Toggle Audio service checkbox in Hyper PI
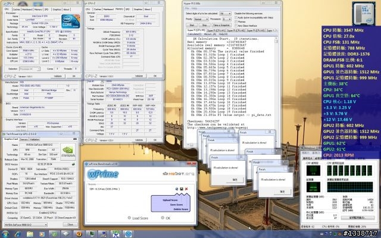The image size is (381, 238). point(236,18)
